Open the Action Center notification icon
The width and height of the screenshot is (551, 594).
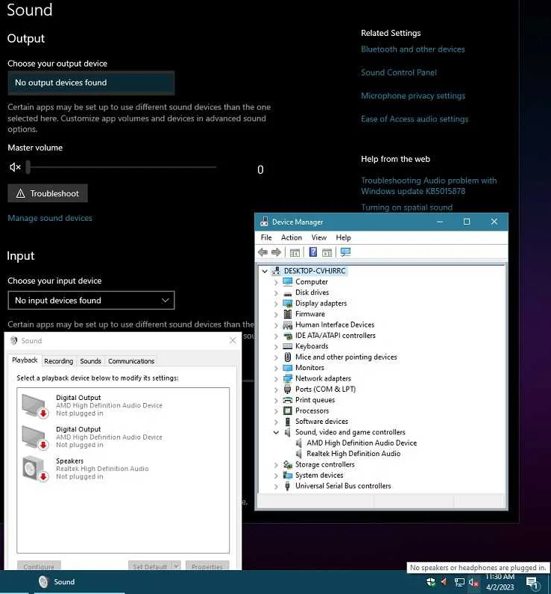(x=532, y=582)
